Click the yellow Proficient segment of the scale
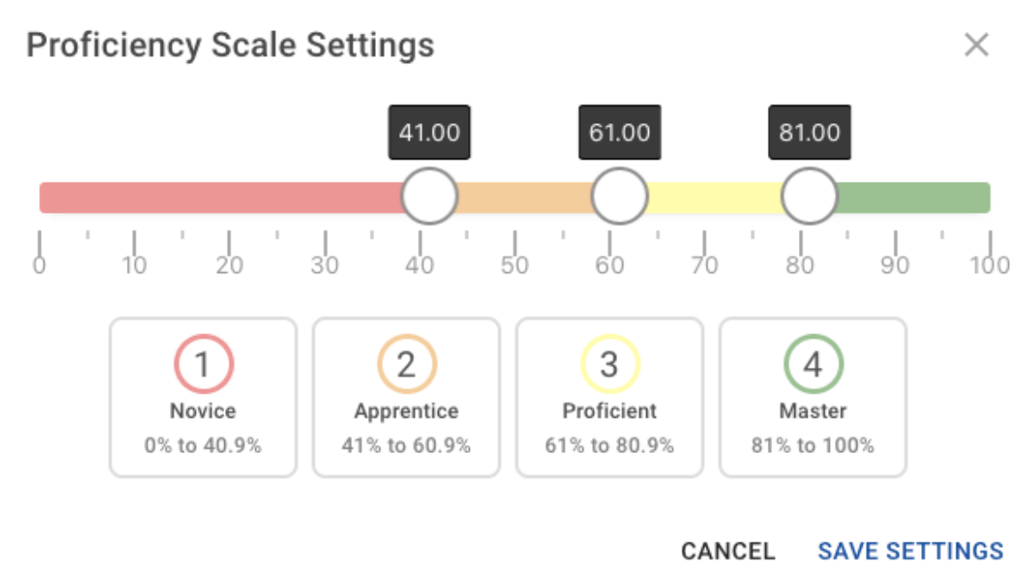The image size is (1016, 578). tap(714, 198)
